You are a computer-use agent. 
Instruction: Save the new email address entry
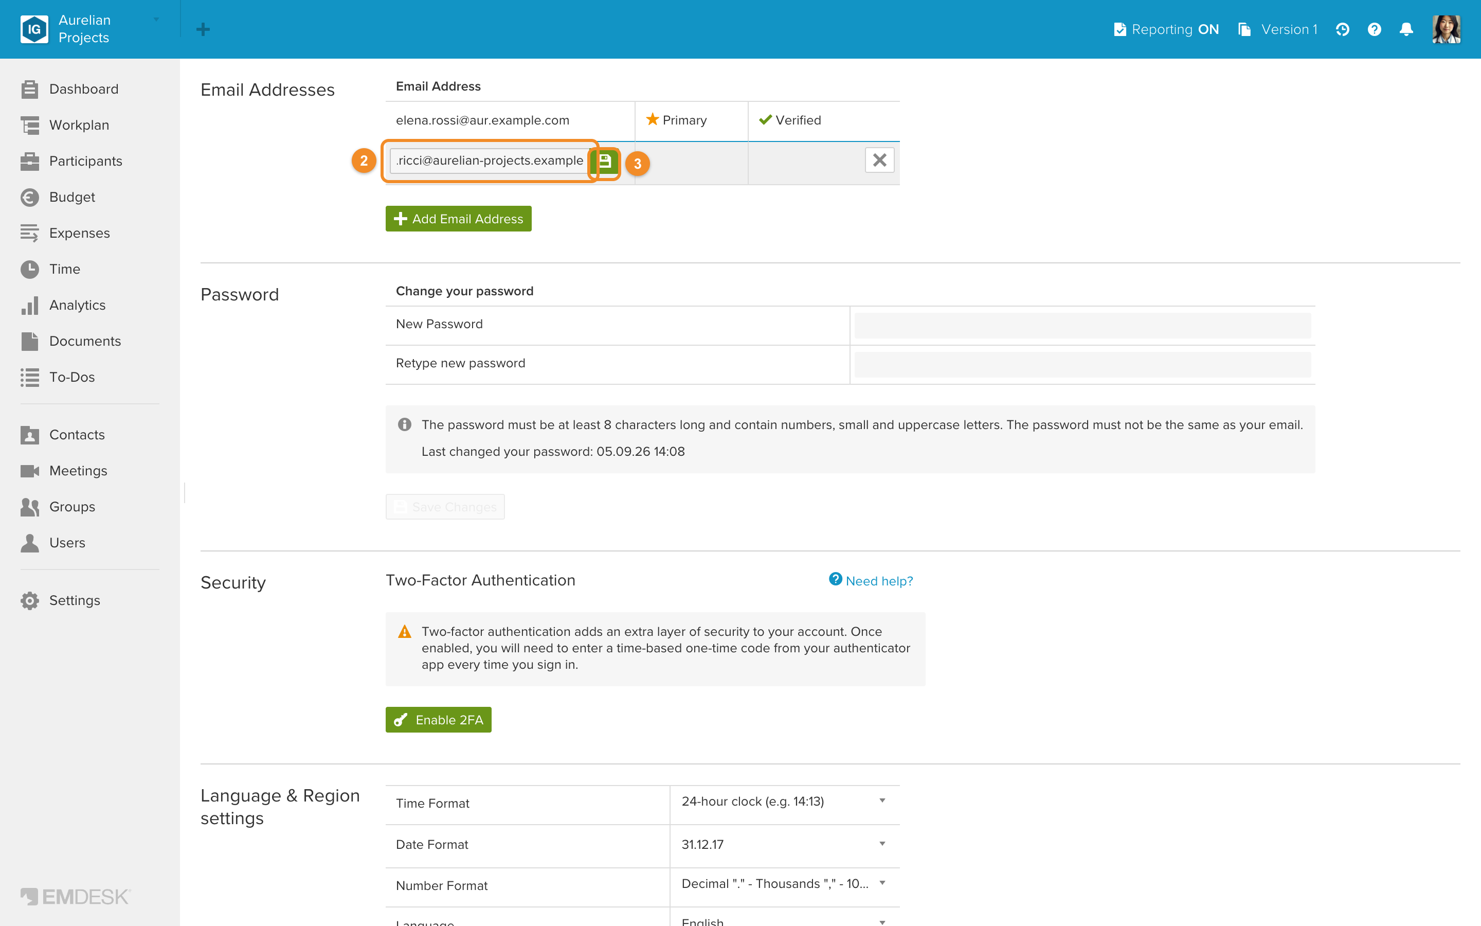pos(605,161)
